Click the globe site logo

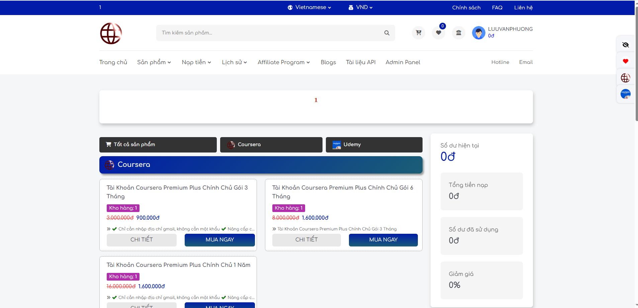(x=111, y=33)
